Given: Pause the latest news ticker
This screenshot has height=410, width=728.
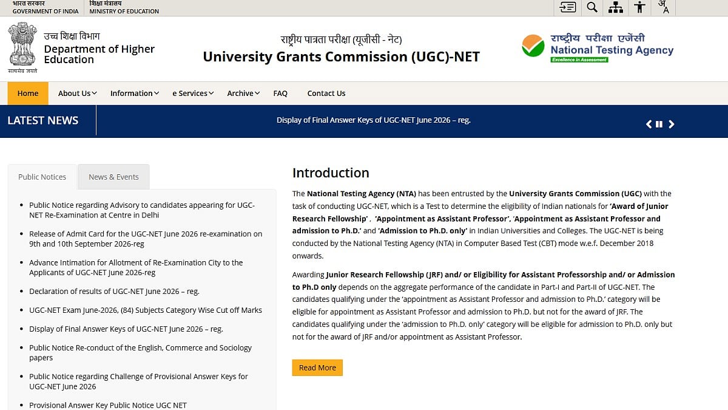Looking at the screenshot, I should [x=659, y=124].
